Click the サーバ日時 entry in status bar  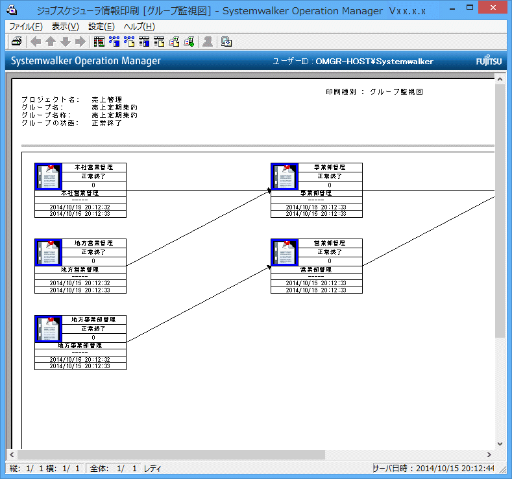(433, 469)
